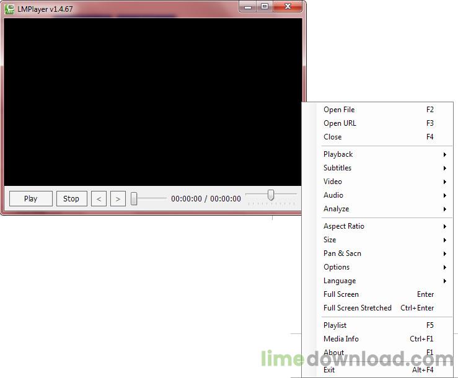This screenshot has height=378, width=458.
Task: Click the Play button
Action: click(30, 199)
